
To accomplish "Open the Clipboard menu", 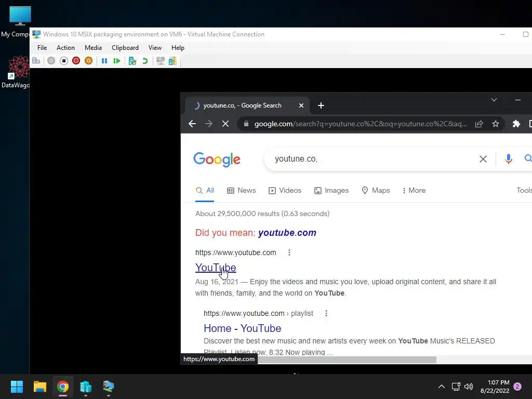I will click(x=125, y=48).
